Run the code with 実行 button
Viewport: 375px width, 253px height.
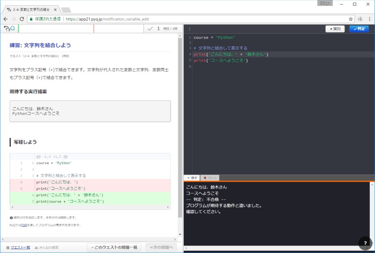(335, 29)
